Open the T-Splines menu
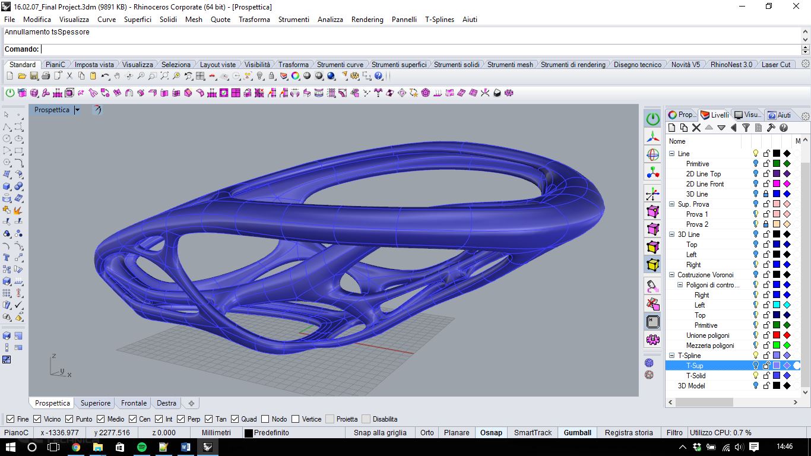Image resolution: width=811 pixels, height=456 pixels. point(439,20)
